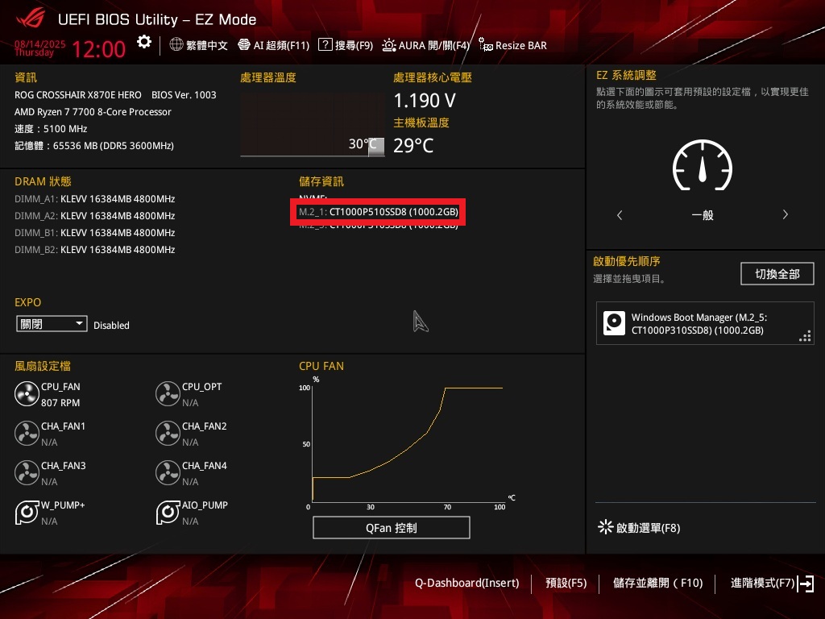825x619 pixels.
Task: Open 啟動選單 (F8) boot menu
Action: tap(639, 527)
